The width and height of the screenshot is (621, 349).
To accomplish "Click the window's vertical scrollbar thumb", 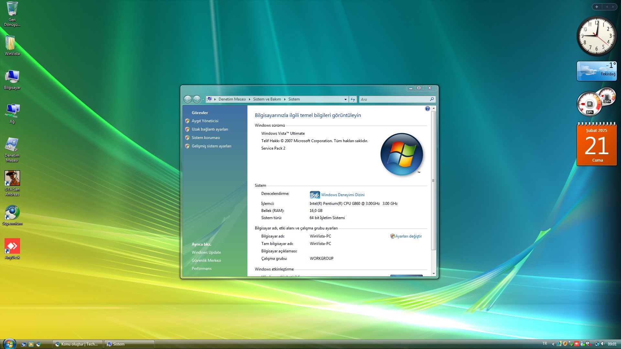I will coord(433,180).
